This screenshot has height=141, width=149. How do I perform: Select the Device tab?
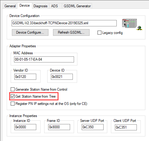tap(25, 5)
